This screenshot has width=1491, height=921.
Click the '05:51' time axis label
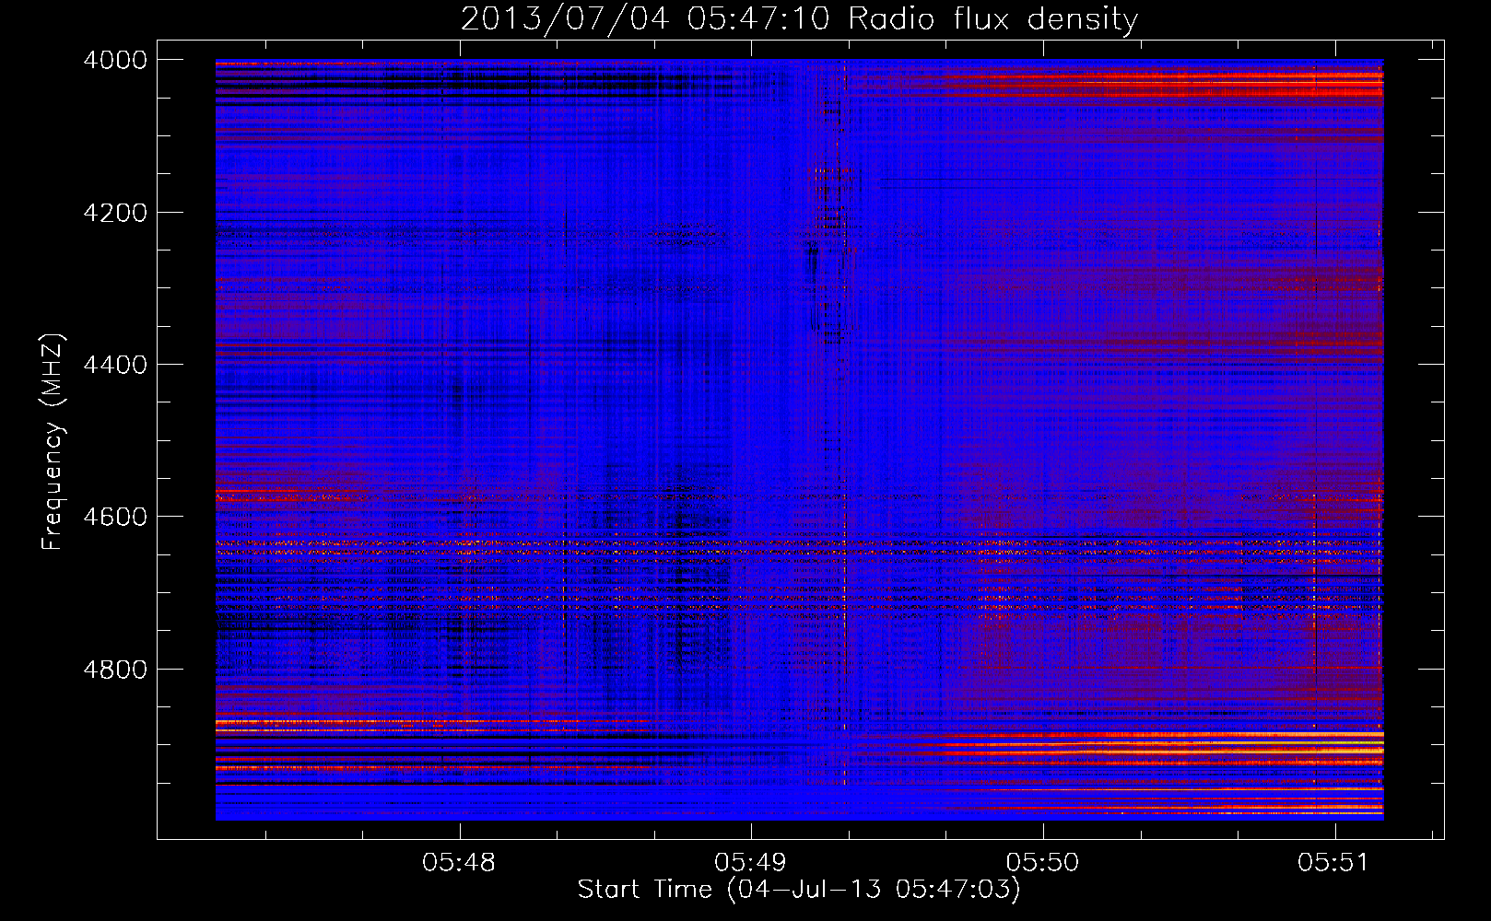(x=1333, y=863)
